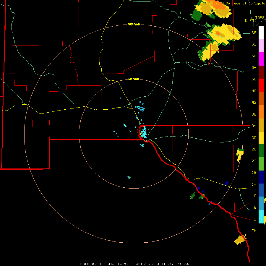Click the light green legend swatch

pos(261,164)
